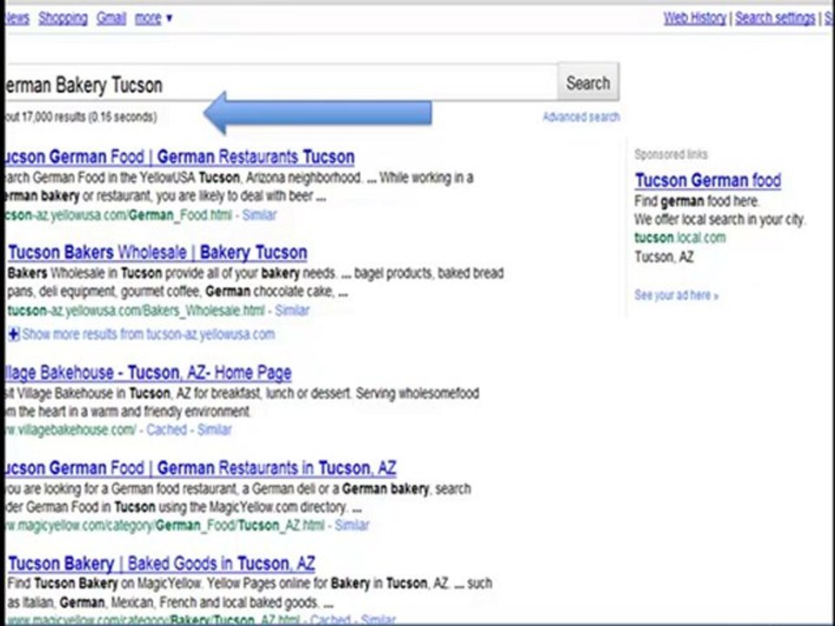
Task: Click Similar next to German_Food.html URL
Action: (x=259, y=215)
